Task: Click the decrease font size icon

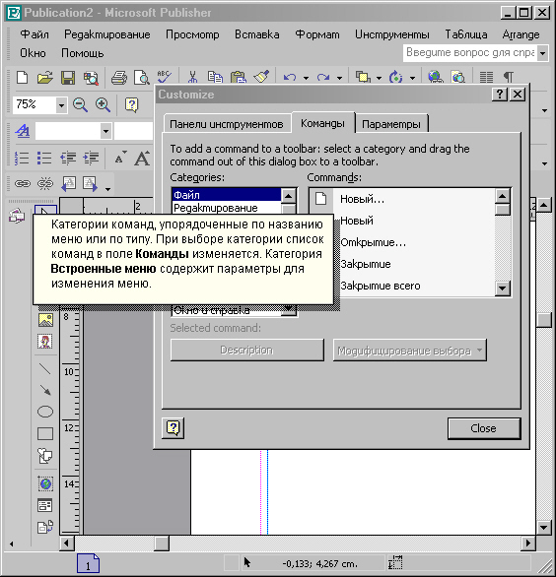Action: pos(120,159)
